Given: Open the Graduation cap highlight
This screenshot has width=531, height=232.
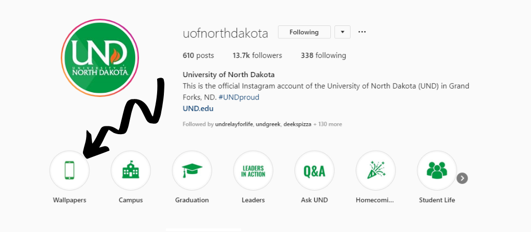Looking at the screenshot, I should (192, 171).
